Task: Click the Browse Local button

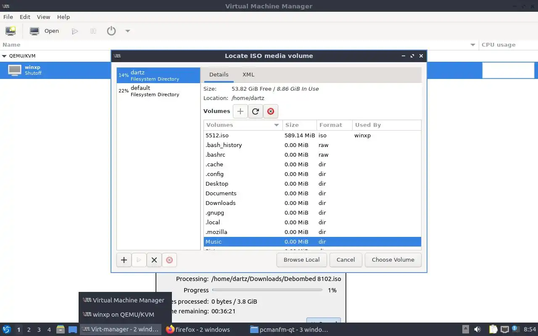Action: point(301,260)
